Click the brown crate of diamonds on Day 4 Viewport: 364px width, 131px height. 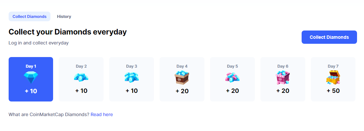182,78
